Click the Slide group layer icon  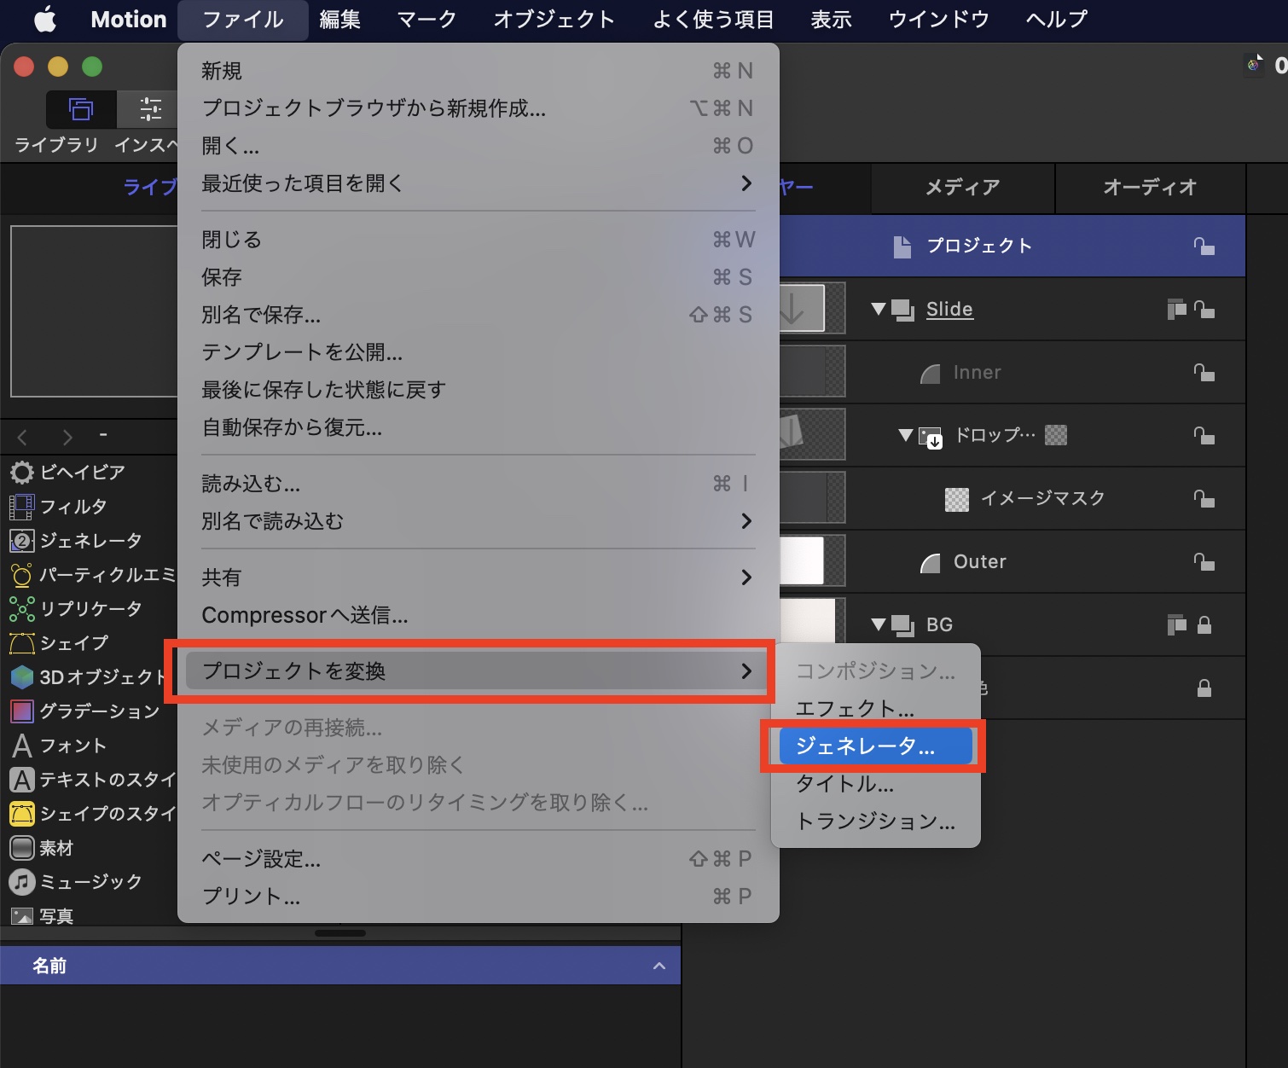(x=902, y=310)
